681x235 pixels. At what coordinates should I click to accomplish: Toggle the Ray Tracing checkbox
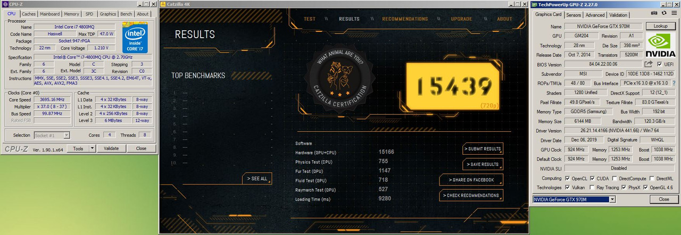[593, 187]
